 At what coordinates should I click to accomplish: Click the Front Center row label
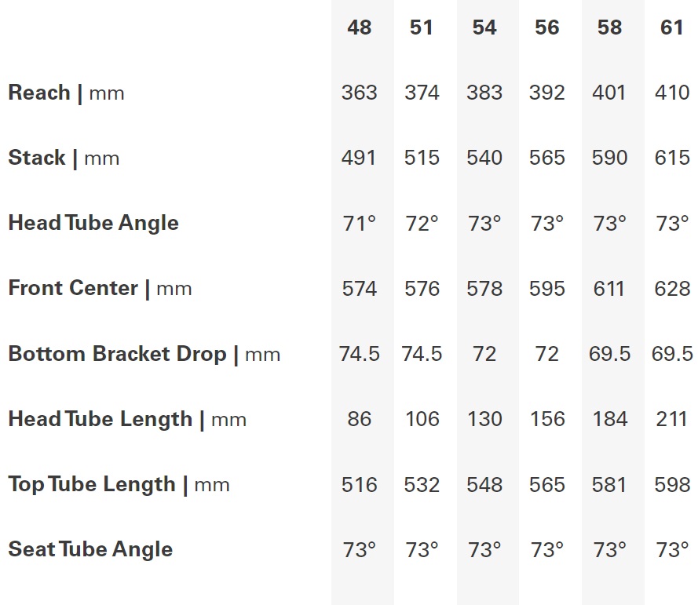pyautogui.click(x=100, y=288)
